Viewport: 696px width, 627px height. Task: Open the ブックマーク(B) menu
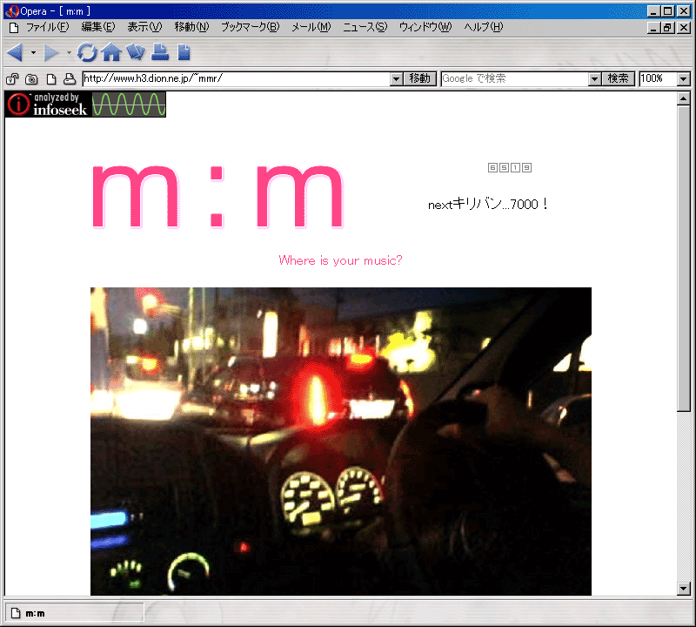251,27
